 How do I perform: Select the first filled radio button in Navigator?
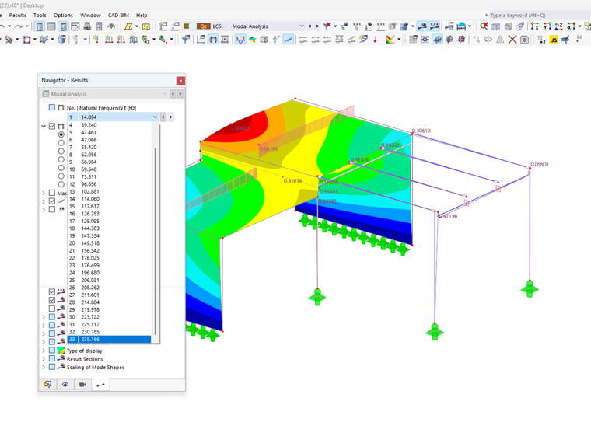(x=61, y=134)
